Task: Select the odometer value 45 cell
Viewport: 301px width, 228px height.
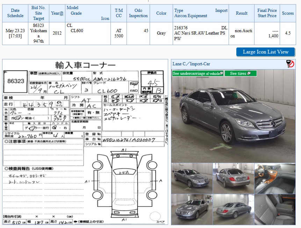Action: coord(138,34)
